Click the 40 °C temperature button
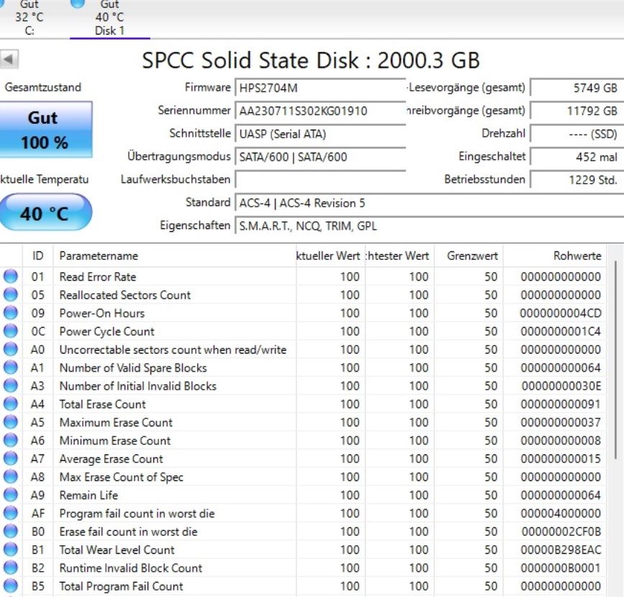This screenshot has height=597, width=624. (45, 213)
